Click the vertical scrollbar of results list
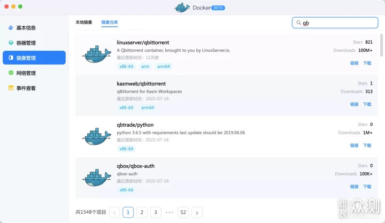 coord(381,45)
